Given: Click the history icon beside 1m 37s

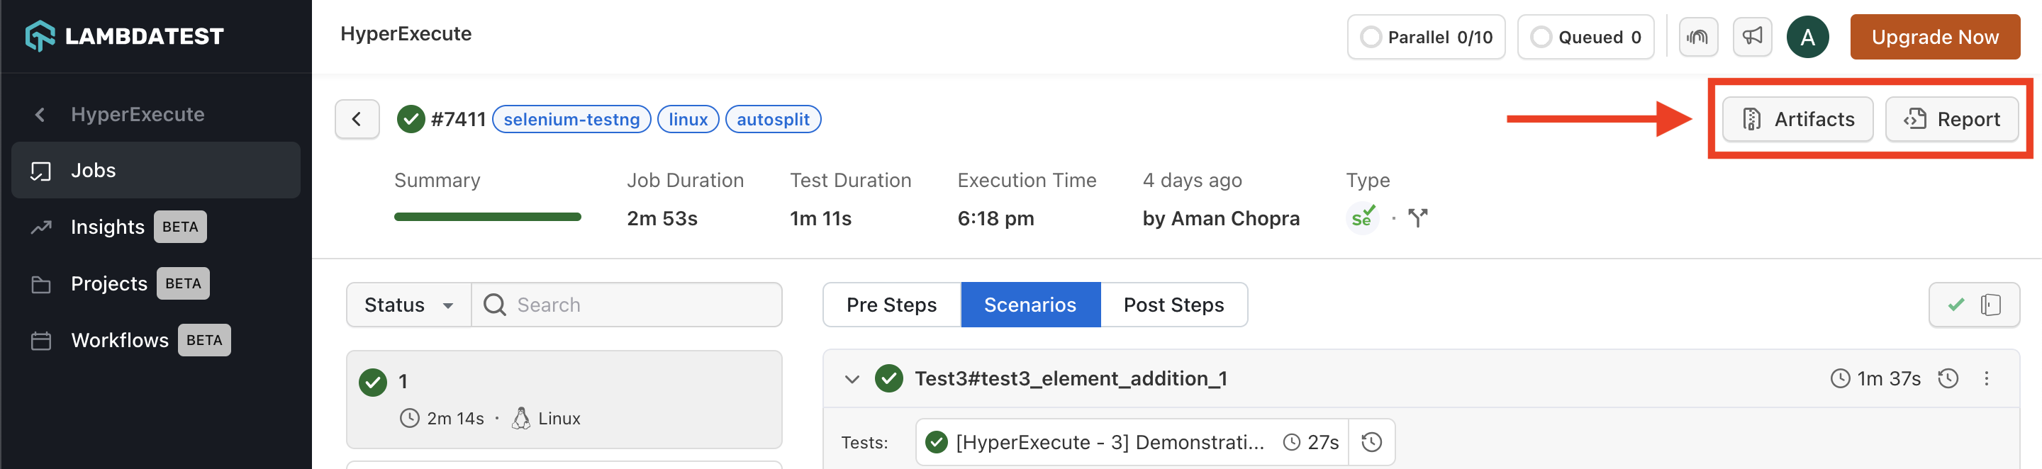Looking at the screenshot, I should point(1948,379).
